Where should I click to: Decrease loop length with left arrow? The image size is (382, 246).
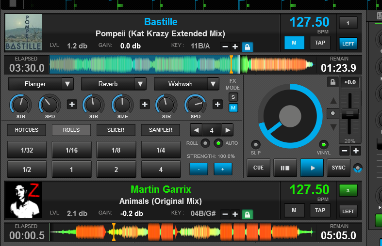point(197,130)
